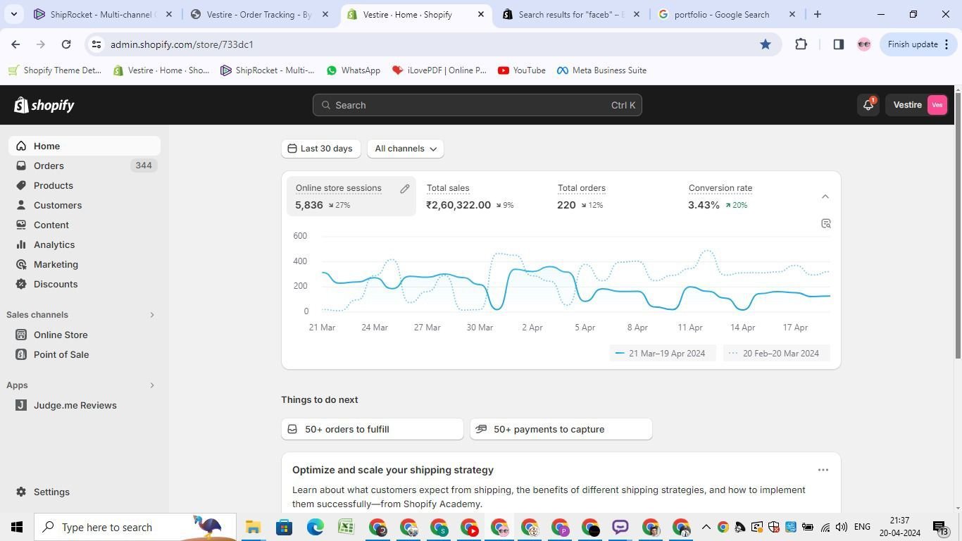Open Orders in the sidebar
This screenshot has height=541, width=962.
[49, 166]
